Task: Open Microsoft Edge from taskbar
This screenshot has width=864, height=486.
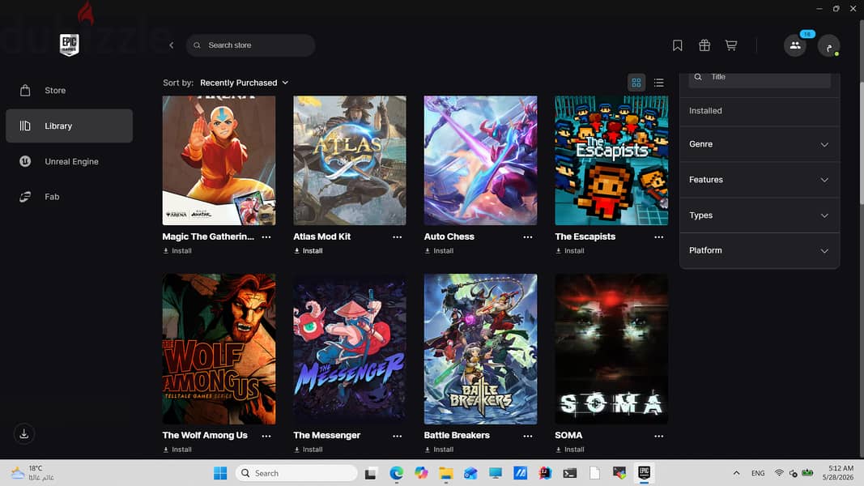Action: 396,473
